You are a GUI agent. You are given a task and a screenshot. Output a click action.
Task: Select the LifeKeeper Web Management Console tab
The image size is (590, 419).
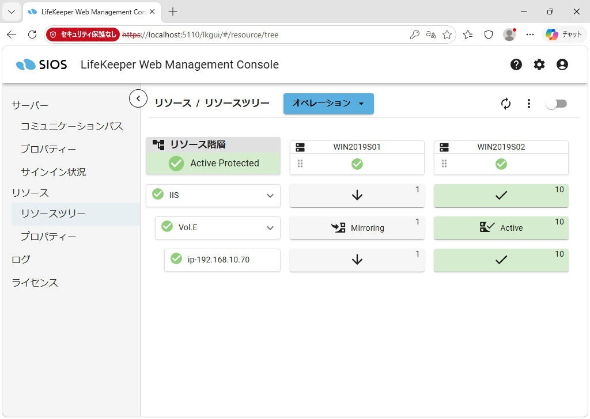(92, 12)
